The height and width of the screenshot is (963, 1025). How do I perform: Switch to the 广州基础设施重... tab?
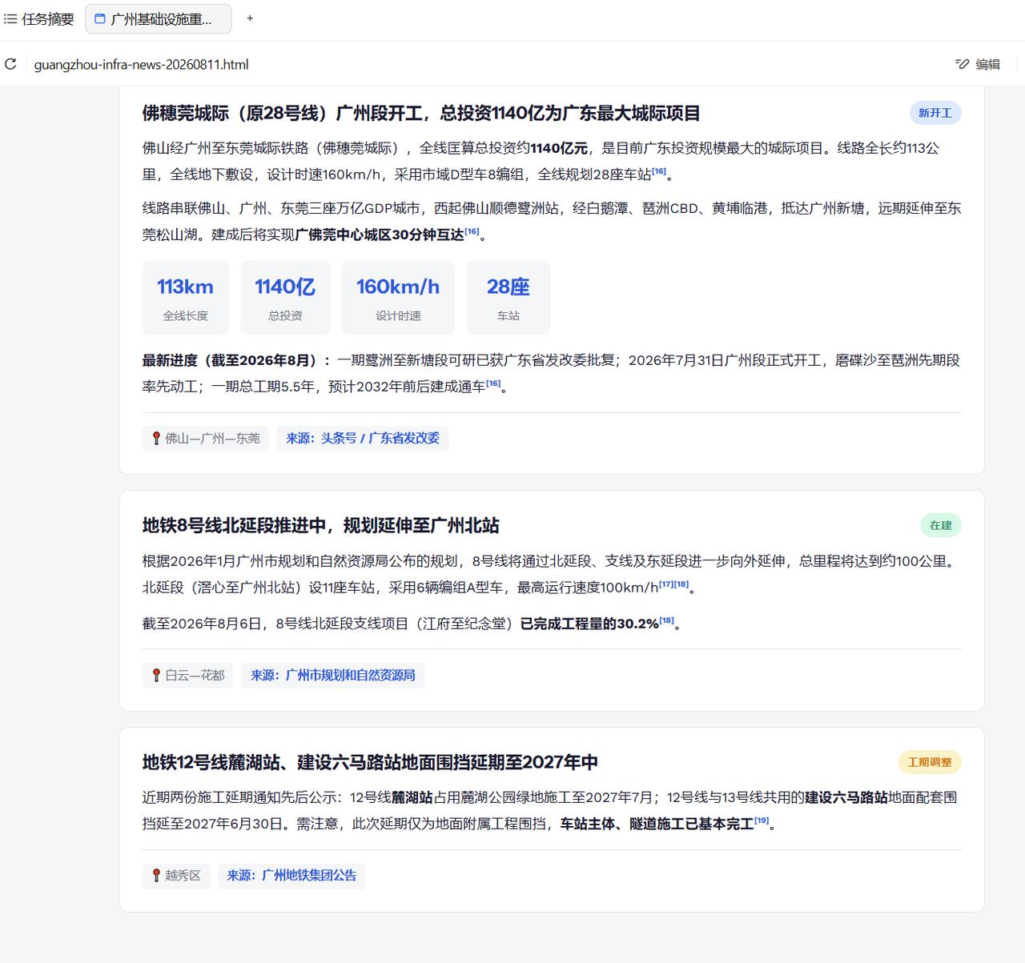click(x=159, y=18)
